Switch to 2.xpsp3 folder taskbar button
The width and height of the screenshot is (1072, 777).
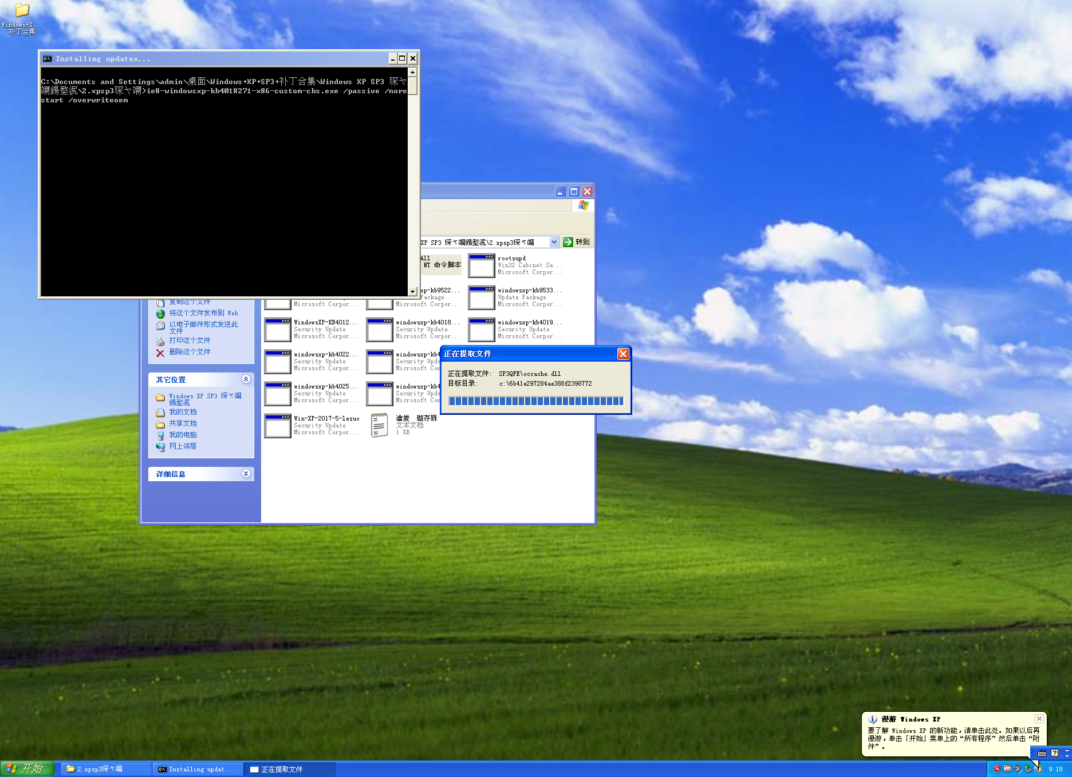106,769
